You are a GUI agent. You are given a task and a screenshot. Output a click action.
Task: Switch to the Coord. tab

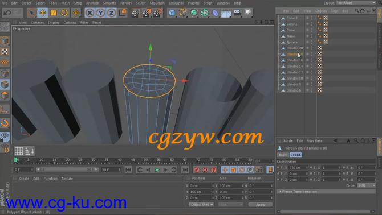295,155
